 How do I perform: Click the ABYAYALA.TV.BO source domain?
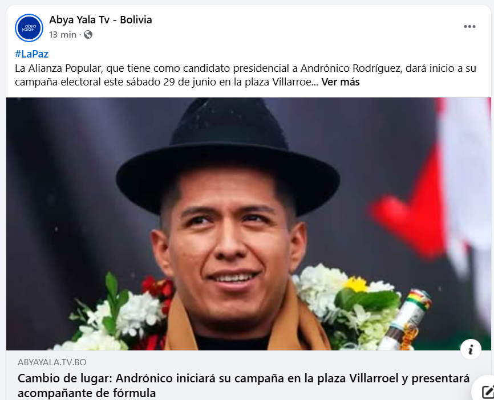(x=52, y=362)
